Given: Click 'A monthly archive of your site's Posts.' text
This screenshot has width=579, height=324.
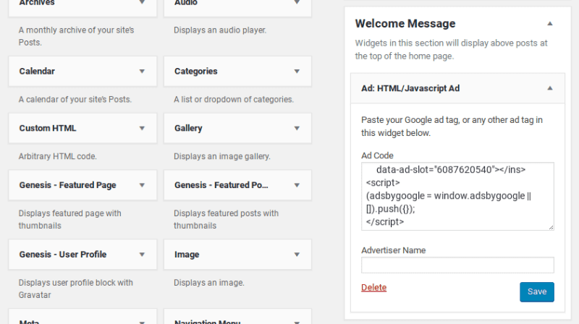Looking at the screenshot, I should coord(77,36).
